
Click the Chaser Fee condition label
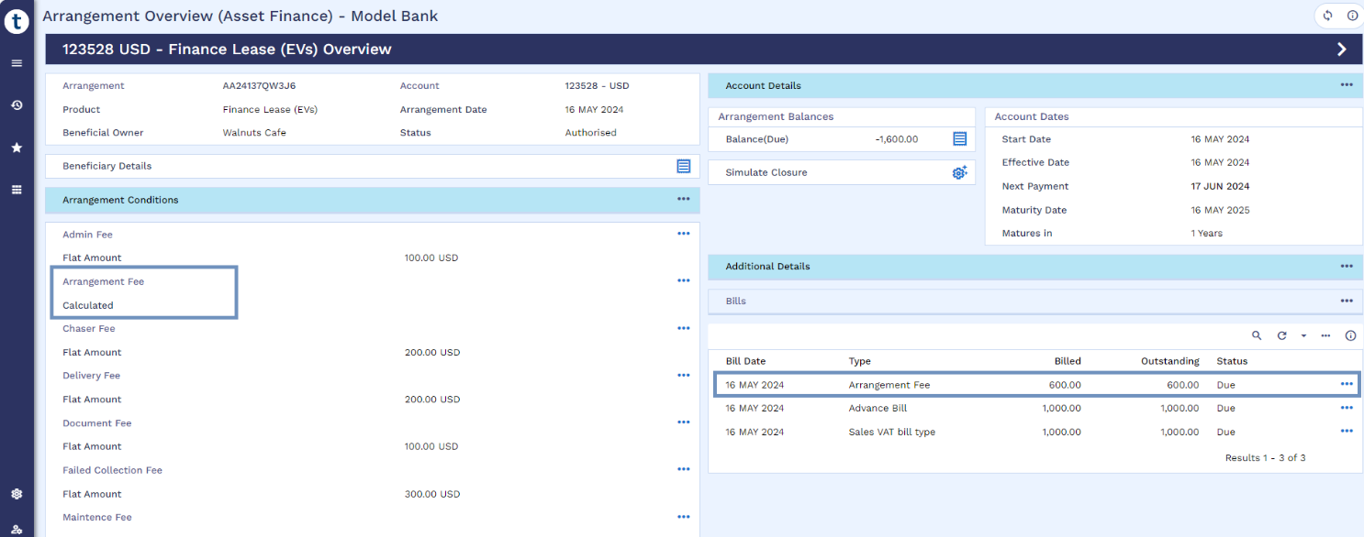point(89,328)
